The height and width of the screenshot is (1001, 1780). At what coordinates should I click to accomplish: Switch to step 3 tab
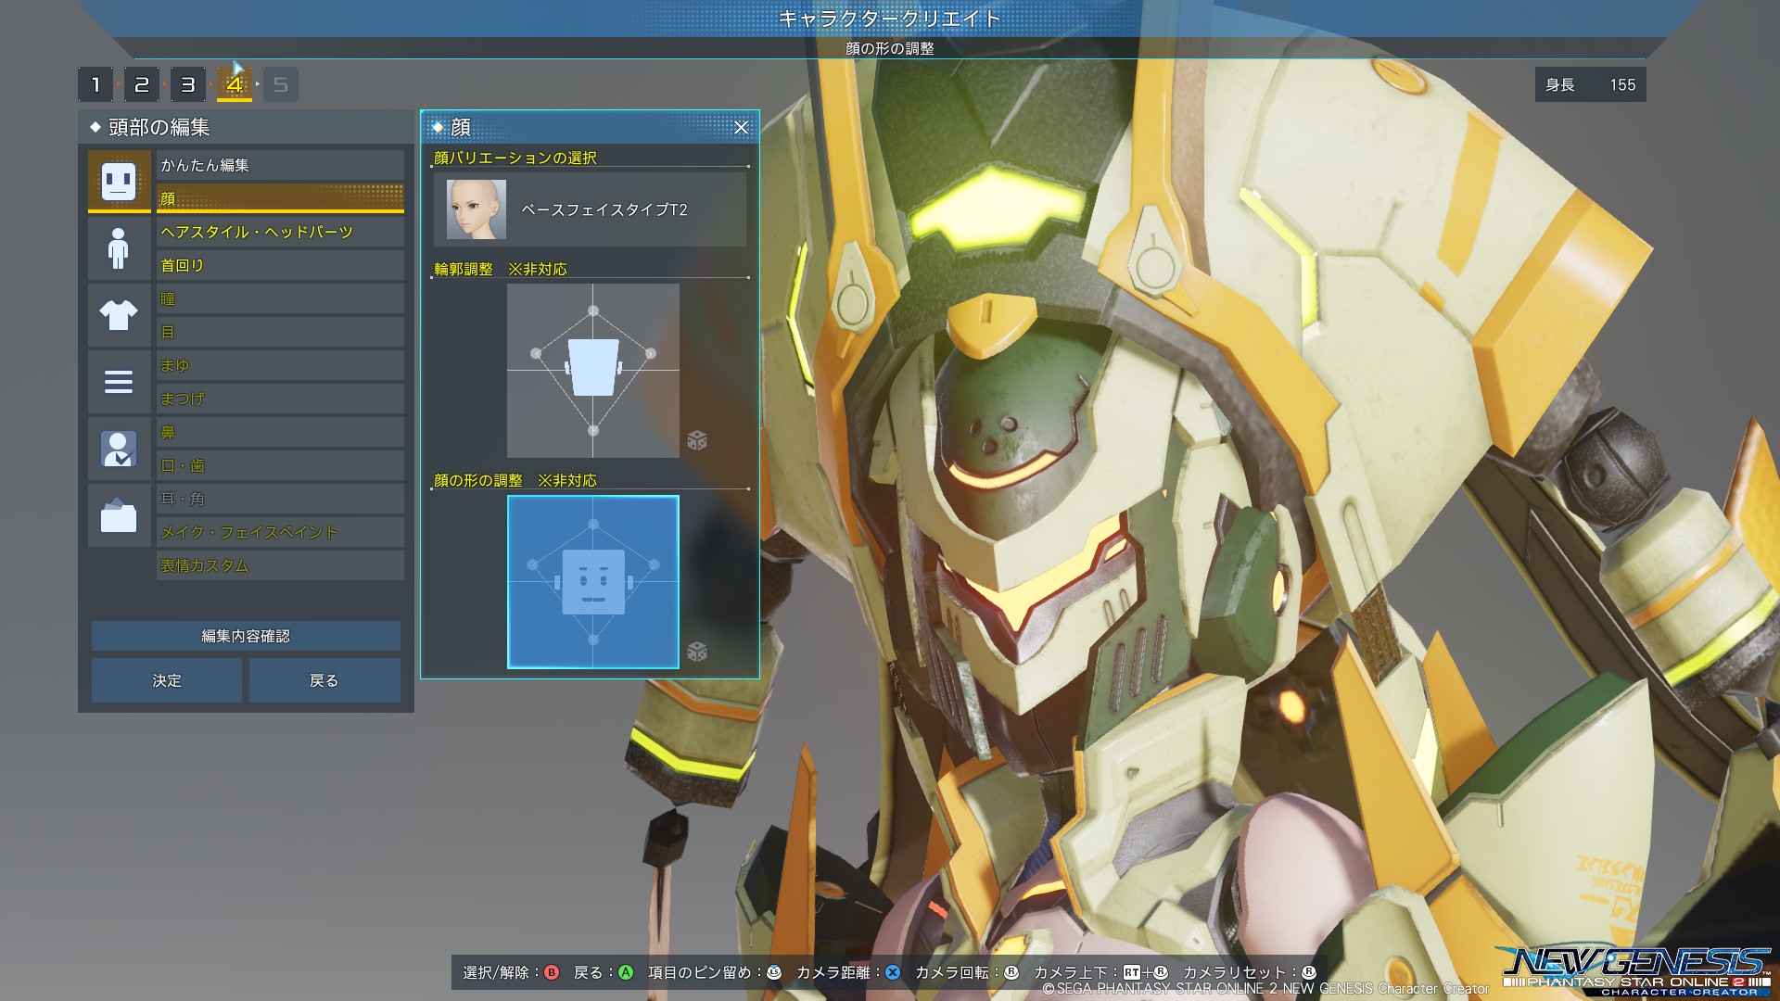[188, 85]
